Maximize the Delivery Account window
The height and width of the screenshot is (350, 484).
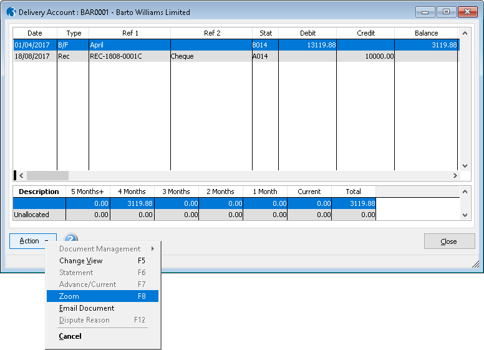[446, 12]
